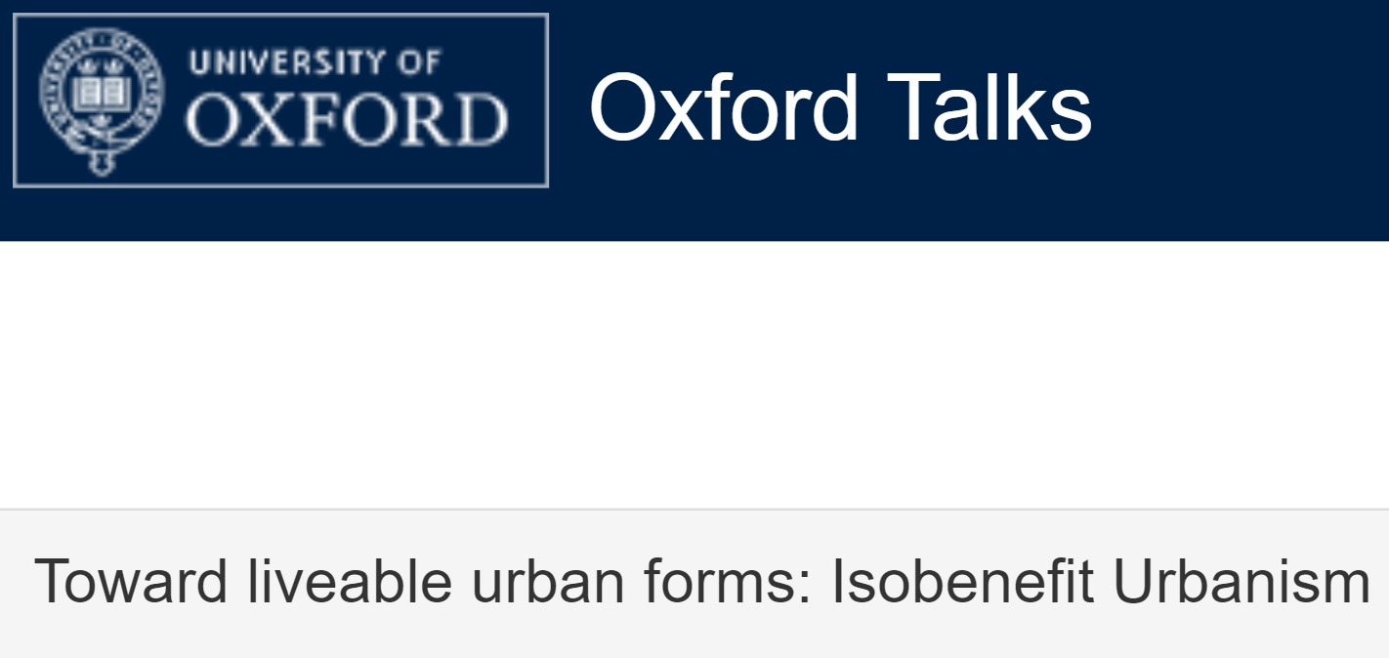Screen dimensions: 1389x658
Task: Click the blank white area below the header
Action: [x=694, y=374]
